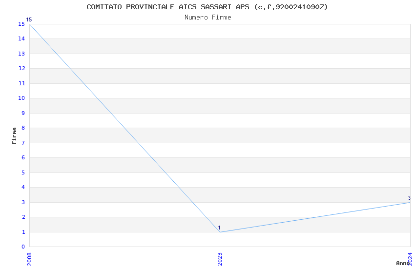
Task: Click the data label 1 at 2023 point
Action: [219, 228]
